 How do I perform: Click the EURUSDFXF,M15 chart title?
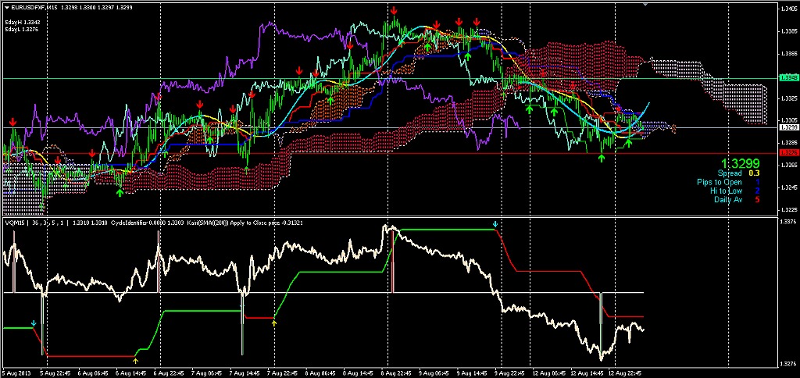[x=33, y=8]
